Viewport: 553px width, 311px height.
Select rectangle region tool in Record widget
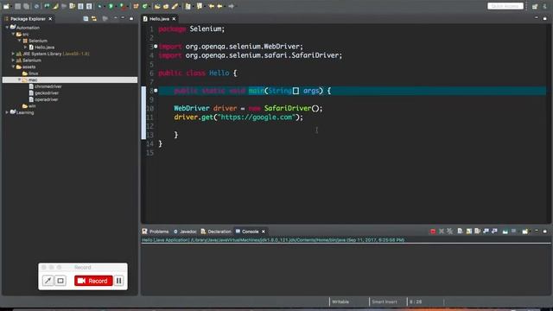[x=60, y=281]
